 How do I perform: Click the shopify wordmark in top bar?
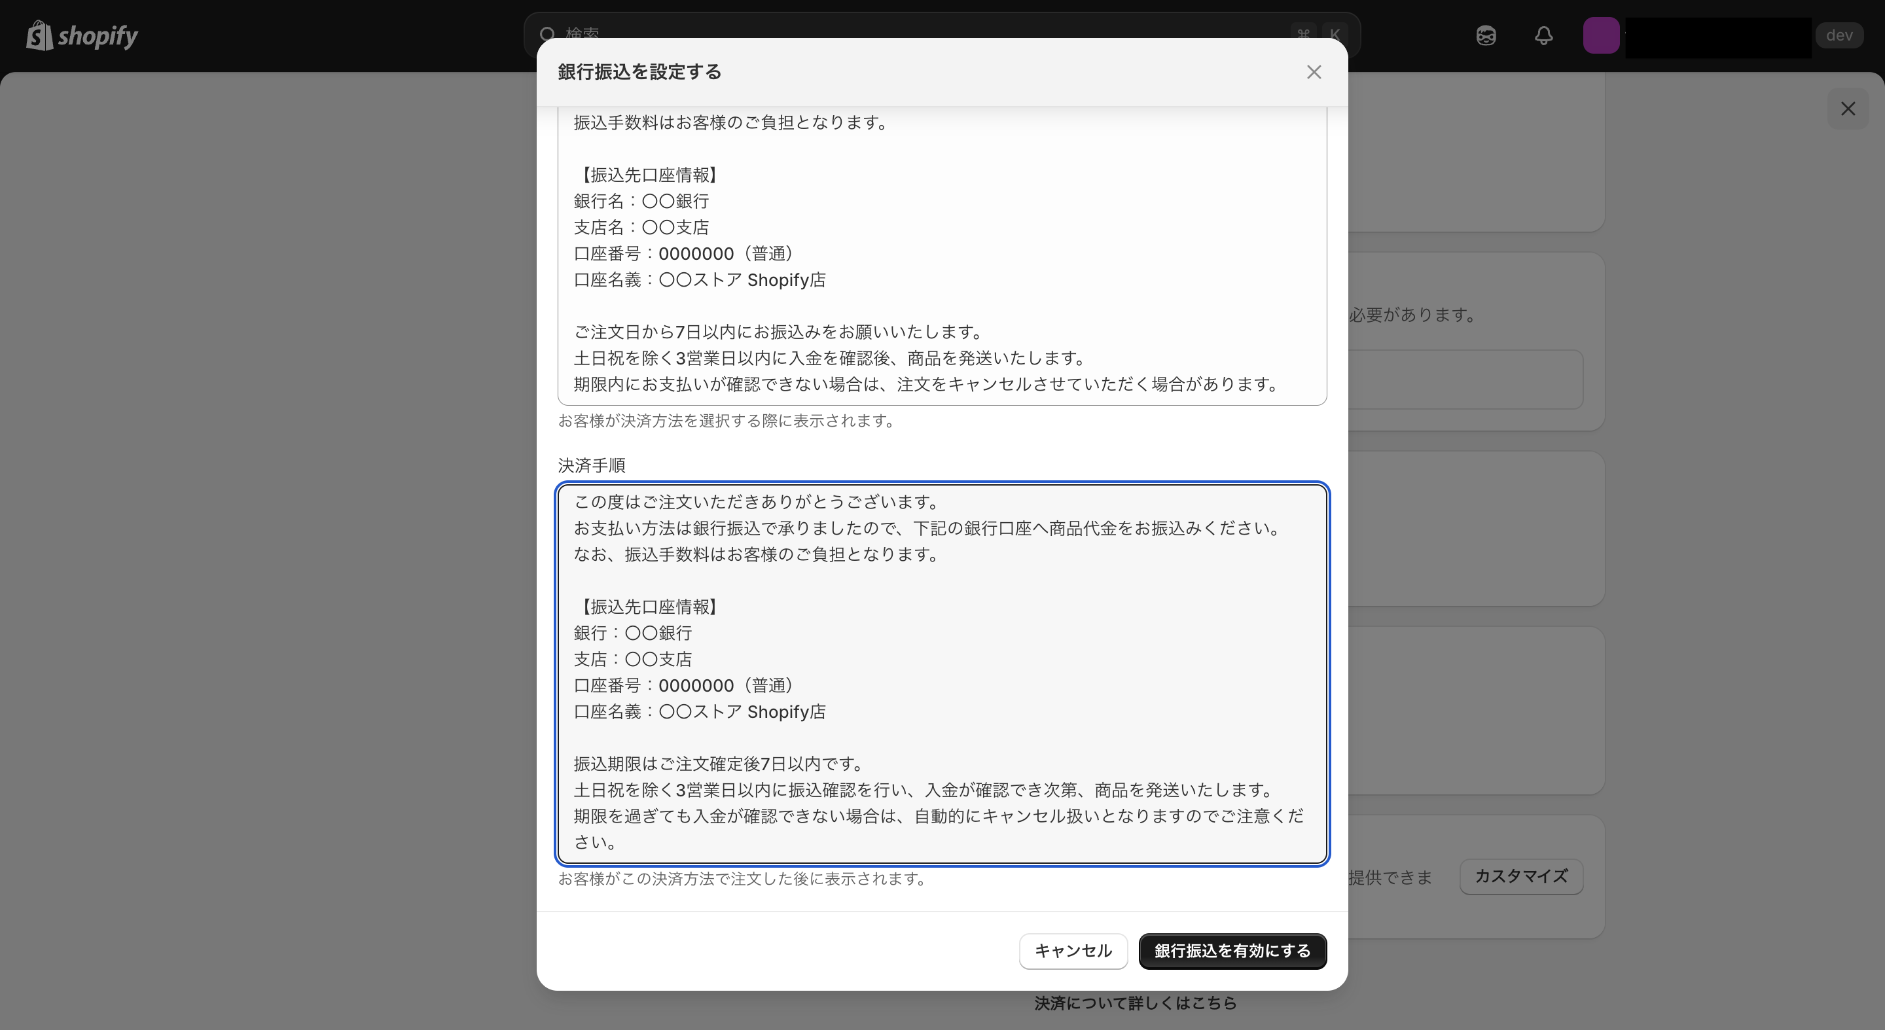[99, 35]
